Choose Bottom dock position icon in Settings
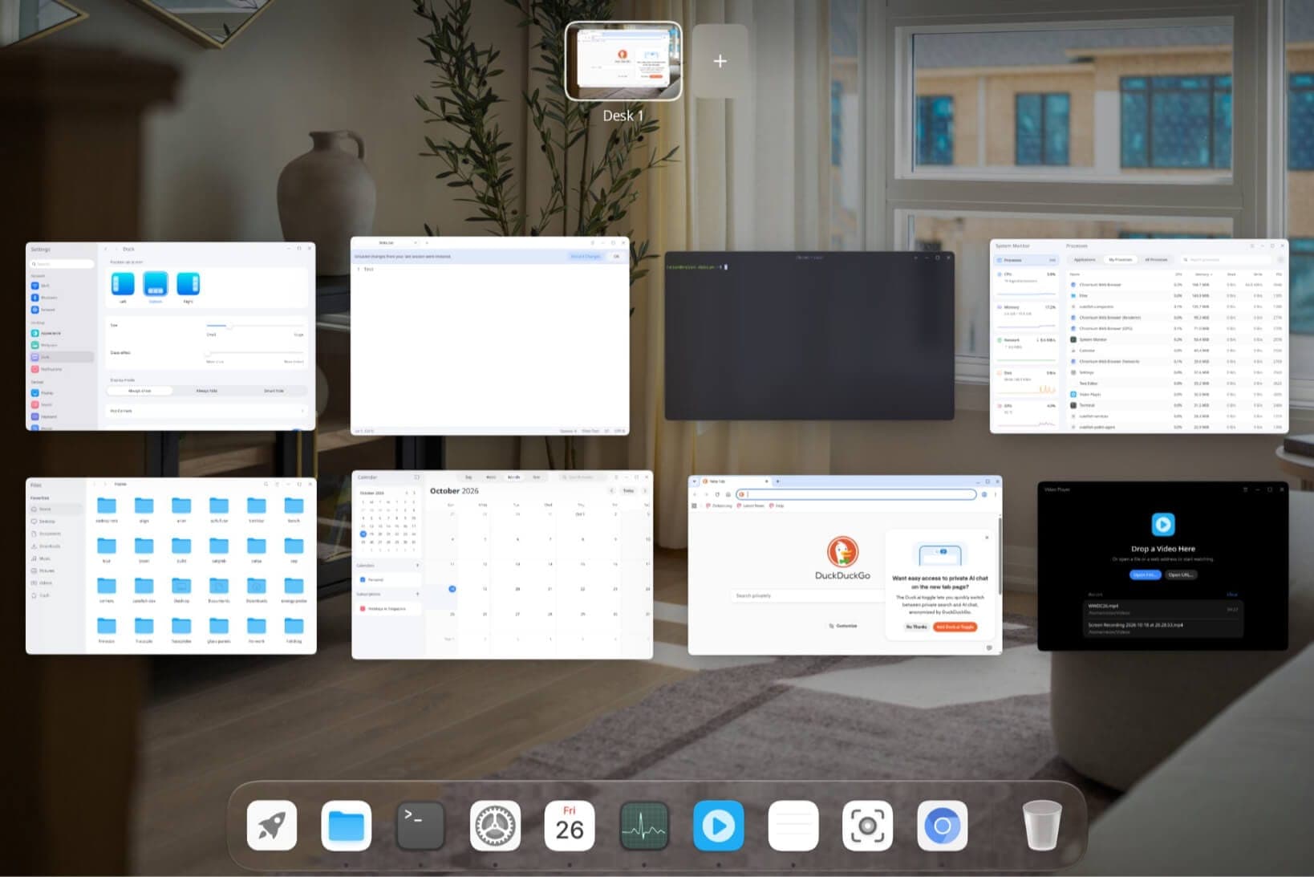Screen dimensions: 1314x877 156,284
